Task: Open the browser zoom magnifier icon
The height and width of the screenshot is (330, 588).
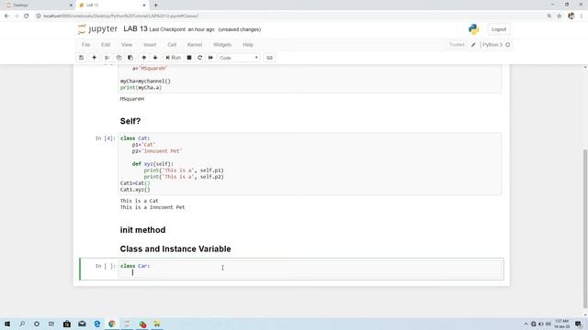Action: tap(549, 16)
